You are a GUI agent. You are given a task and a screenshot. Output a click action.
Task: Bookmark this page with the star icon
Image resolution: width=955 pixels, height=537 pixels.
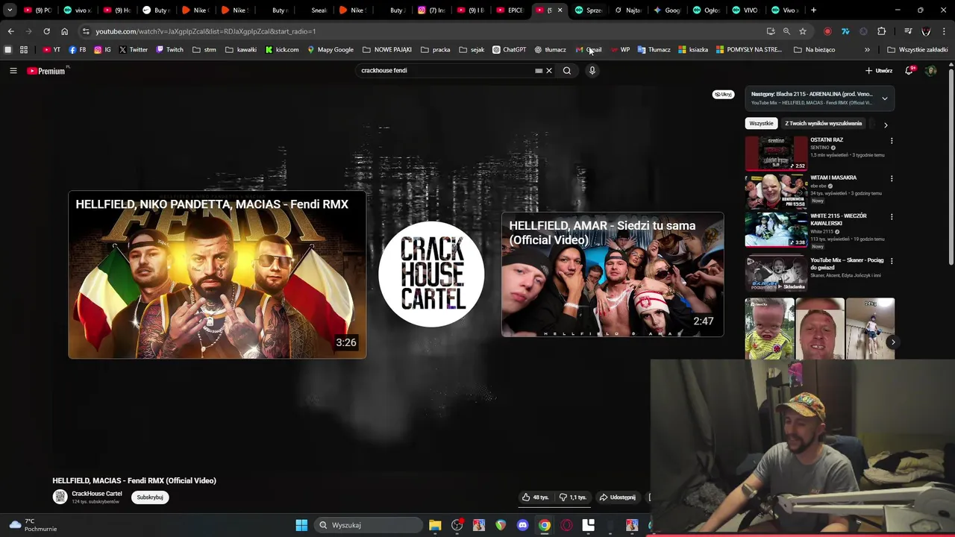pyautogui.click(x=803, y=31)
